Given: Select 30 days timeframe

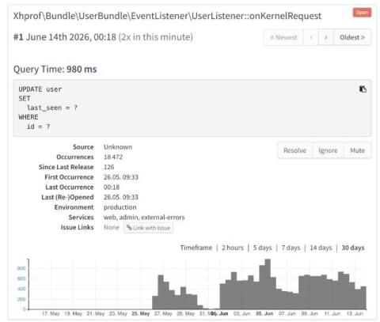Looking at the screenshot, I should (x=353, y=248).
